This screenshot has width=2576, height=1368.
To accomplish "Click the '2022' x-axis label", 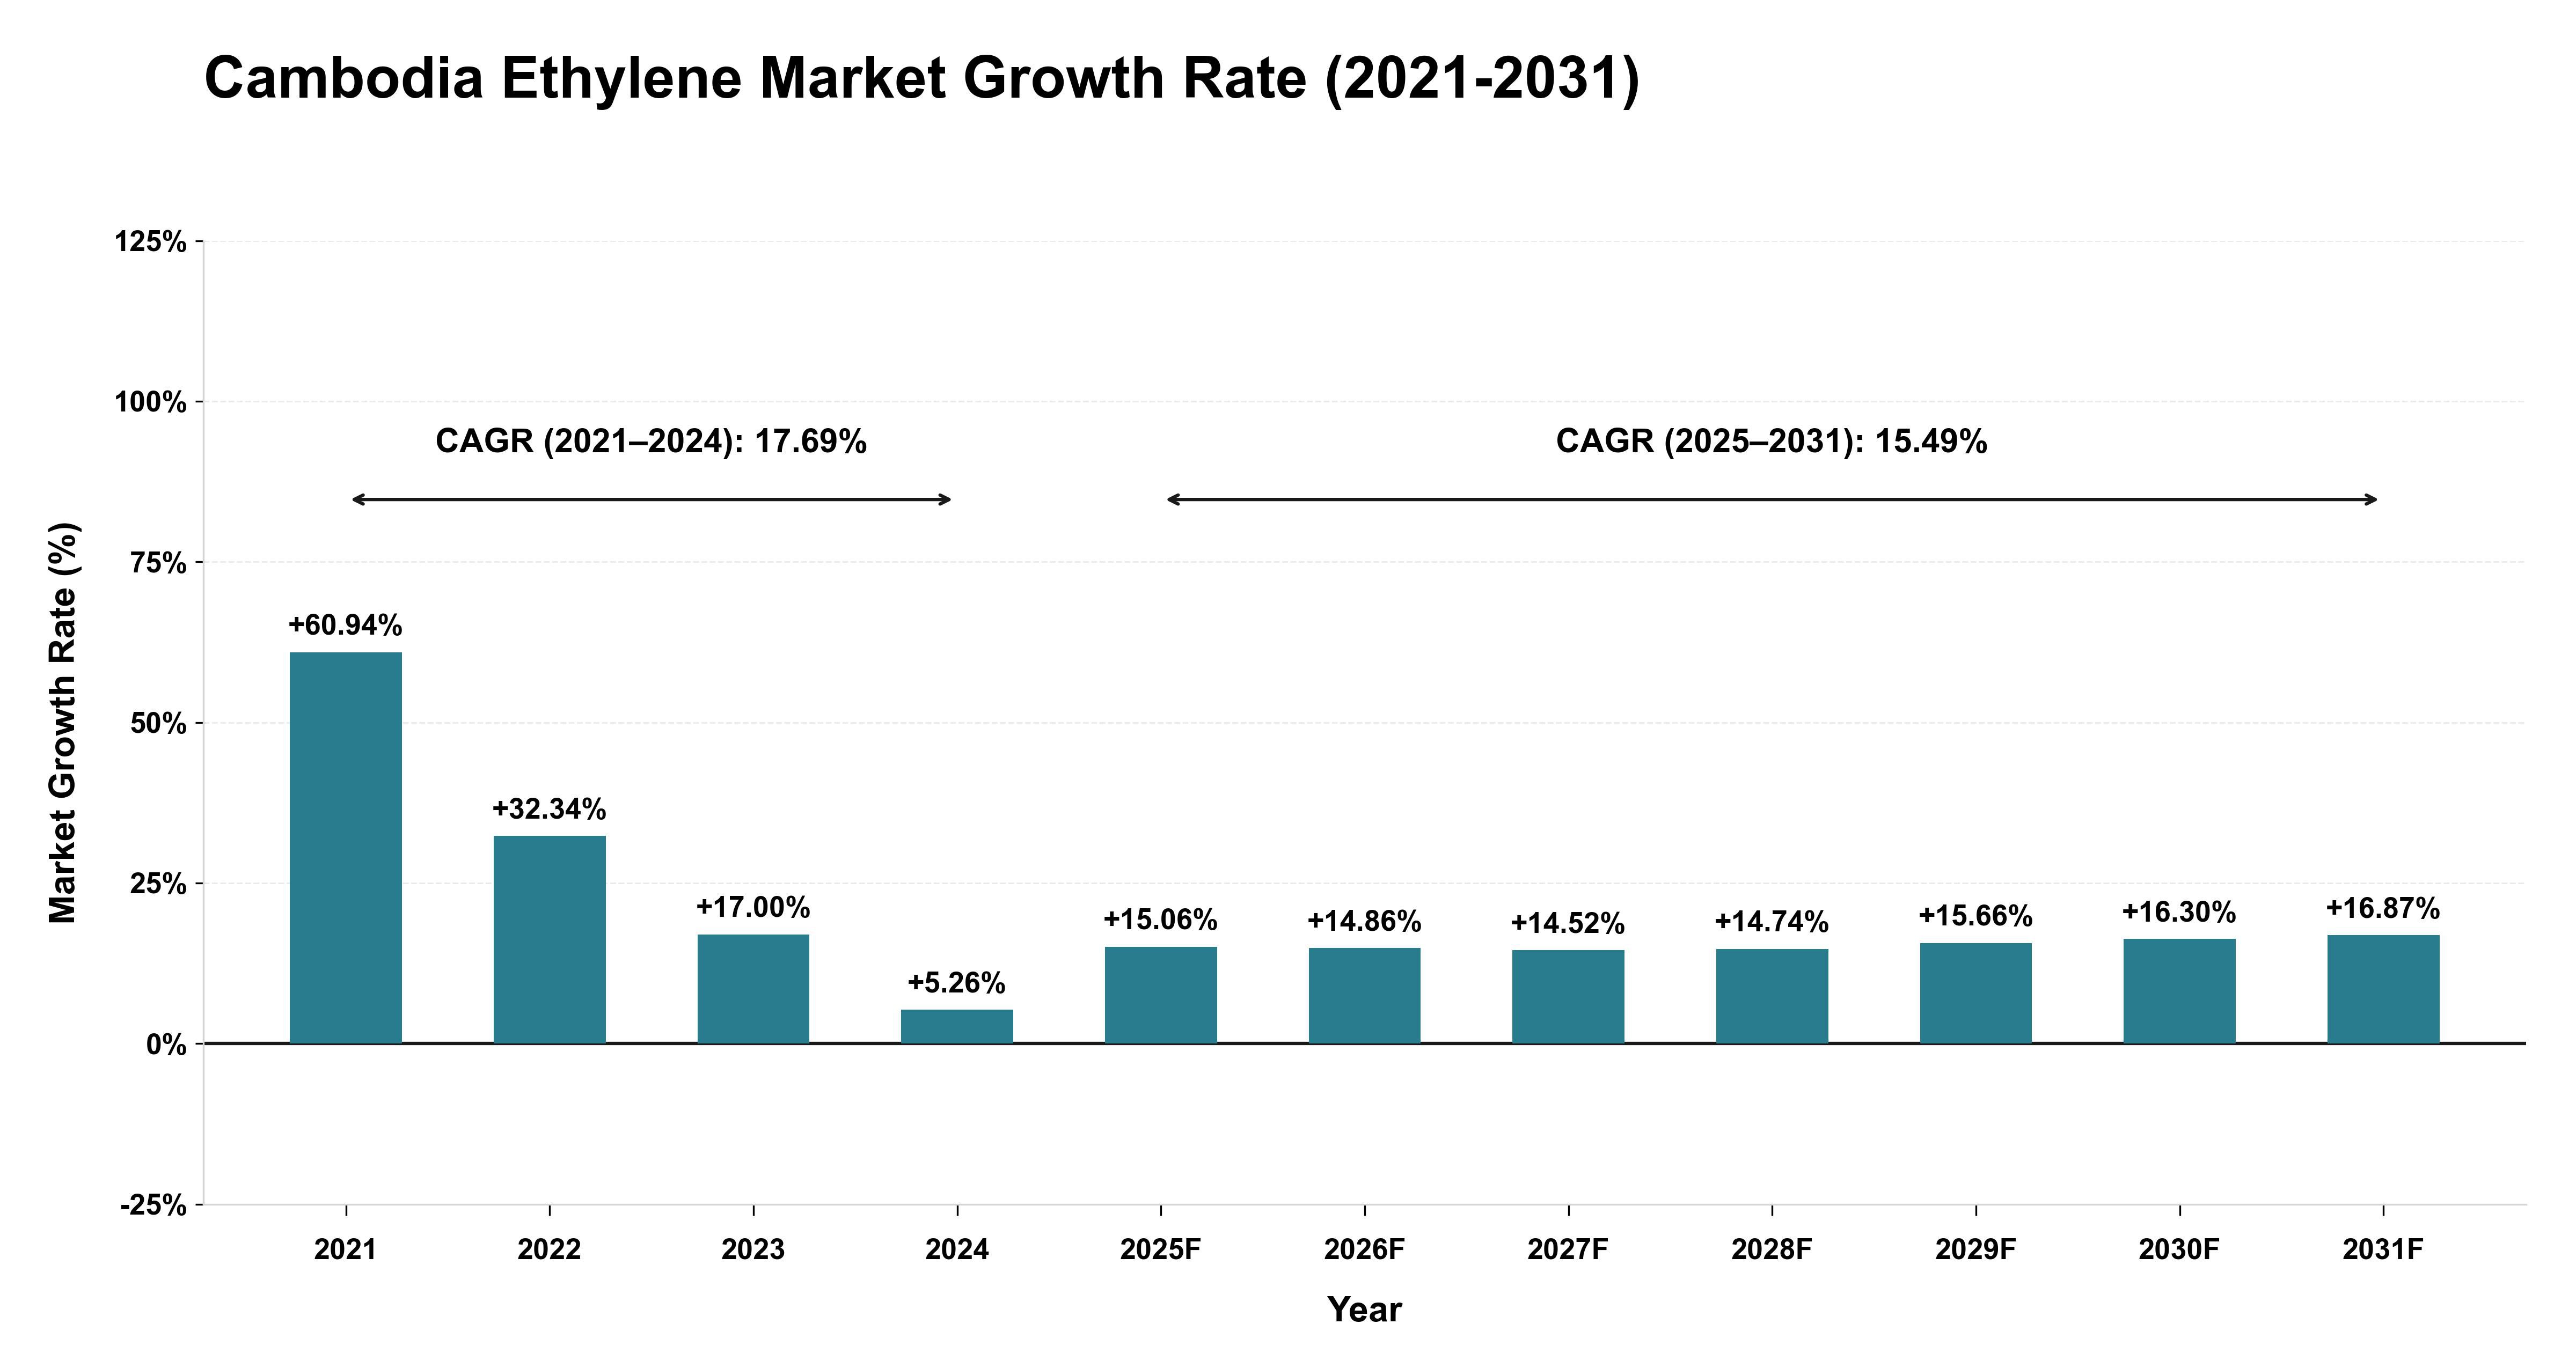I will [549, 1250].
